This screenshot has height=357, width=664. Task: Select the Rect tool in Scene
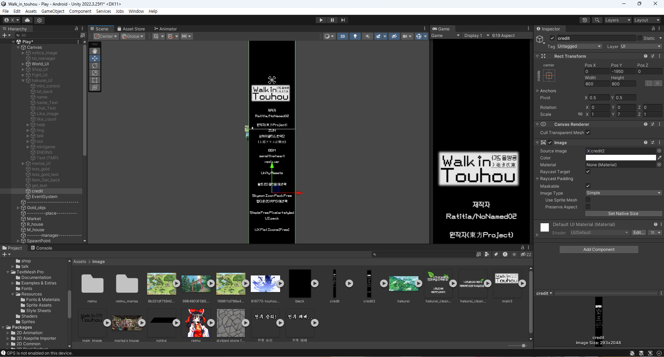point(95,80)
